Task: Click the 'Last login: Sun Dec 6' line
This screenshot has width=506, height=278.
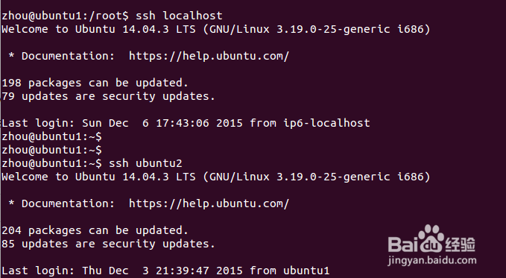Action: (x=186, y=123)
